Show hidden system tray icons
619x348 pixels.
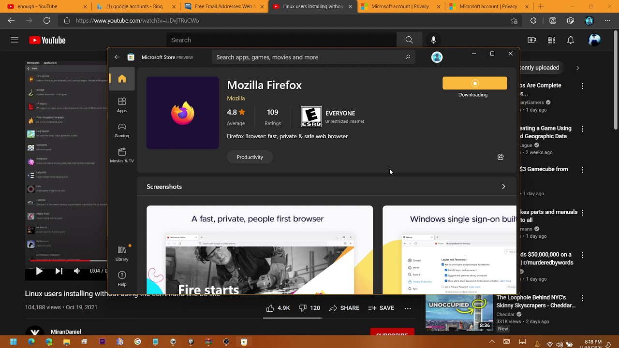492,342
